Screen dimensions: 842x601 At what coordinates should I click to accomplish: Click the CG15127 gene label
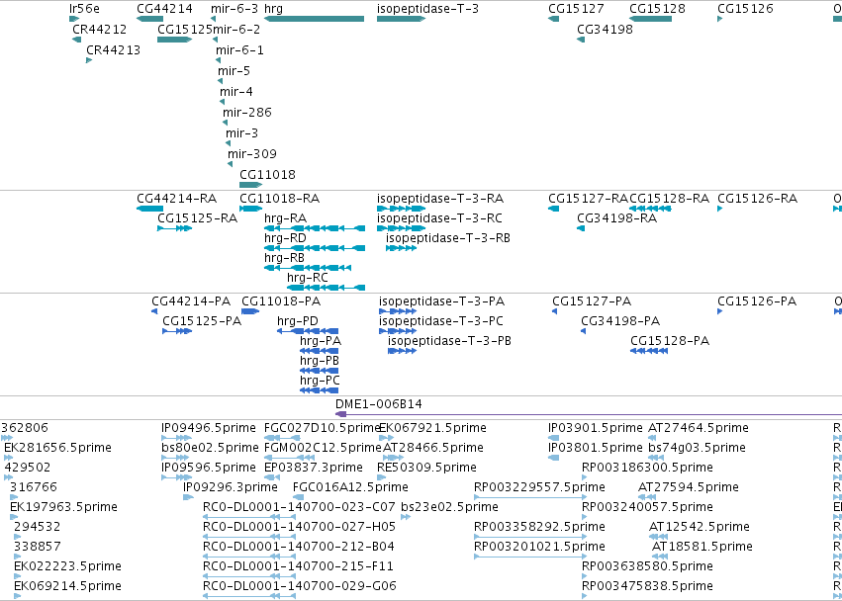pyautogui.click(x=576, y=9)
